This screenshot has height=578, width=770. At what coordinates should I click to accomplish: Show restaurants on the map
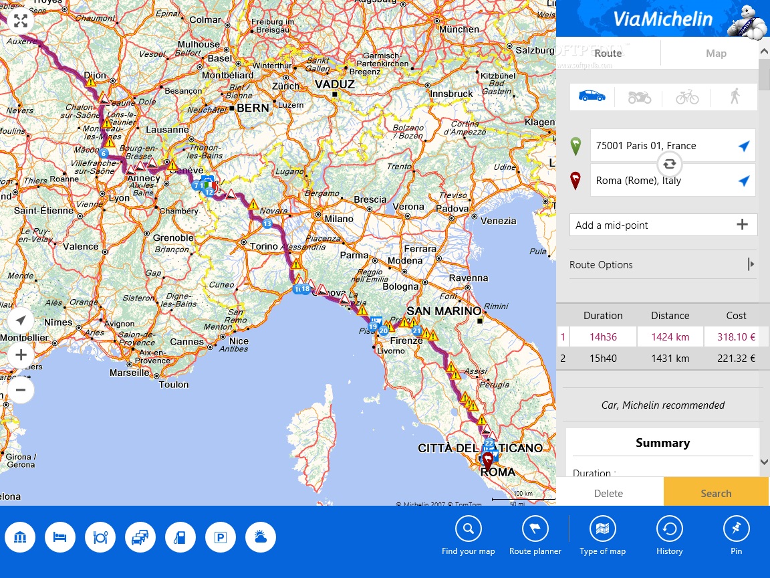click(x=100, y=537)
